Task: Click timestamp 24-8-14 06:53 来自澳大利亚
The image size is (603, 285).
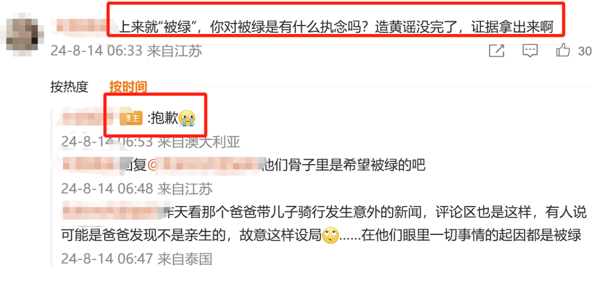Action: click(x=150, y=142)
